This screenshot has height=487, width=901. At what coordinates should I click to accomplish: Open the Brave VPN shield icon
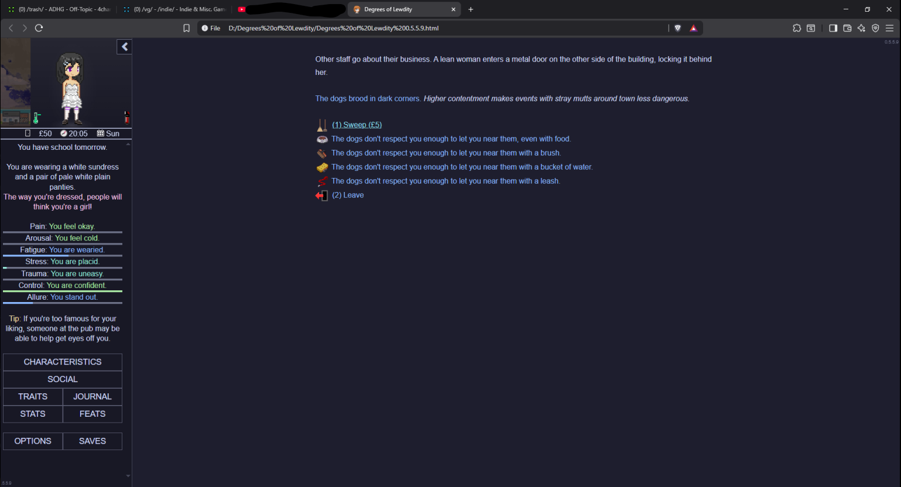click(x=876, y=28)
